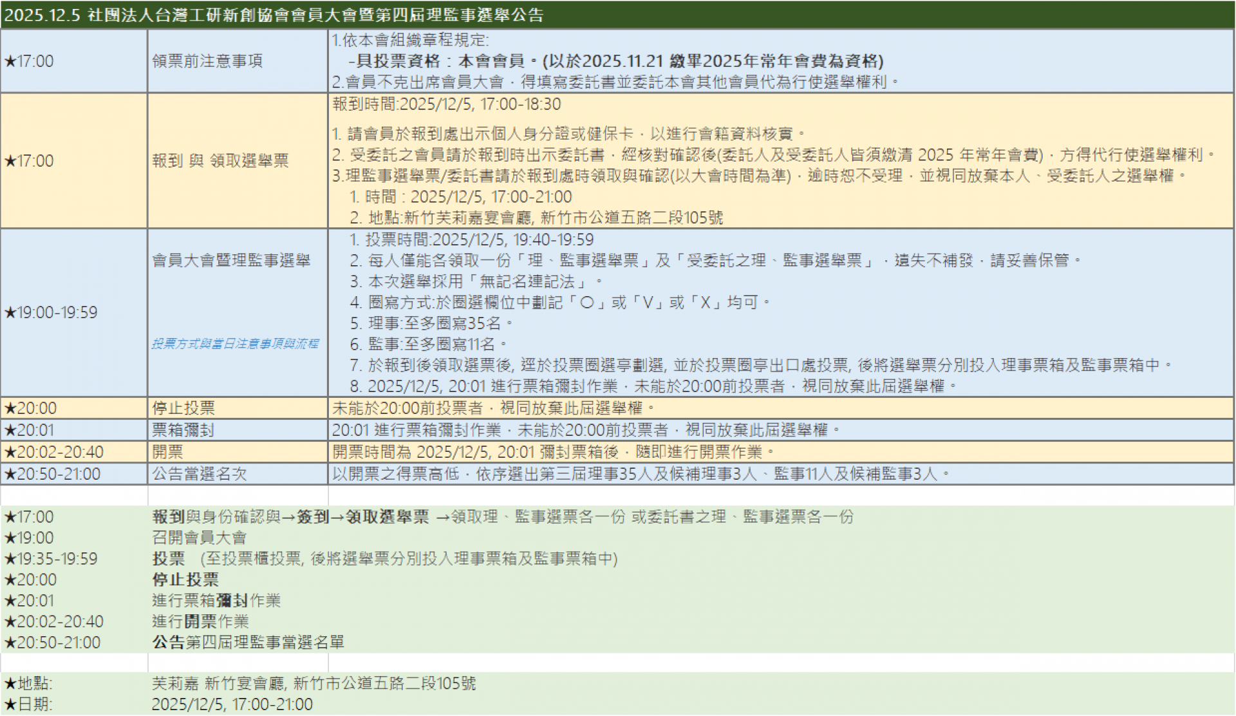Click the ★地點: label
The image size is (1236, 716).
click(x=28, y=684)
